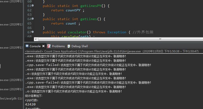Click the Debug Shell tab icon

coord(69,46)
